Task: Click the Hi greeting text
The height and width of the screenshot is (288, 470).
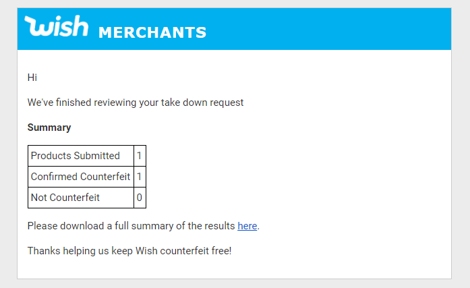Action: point(32,78)
